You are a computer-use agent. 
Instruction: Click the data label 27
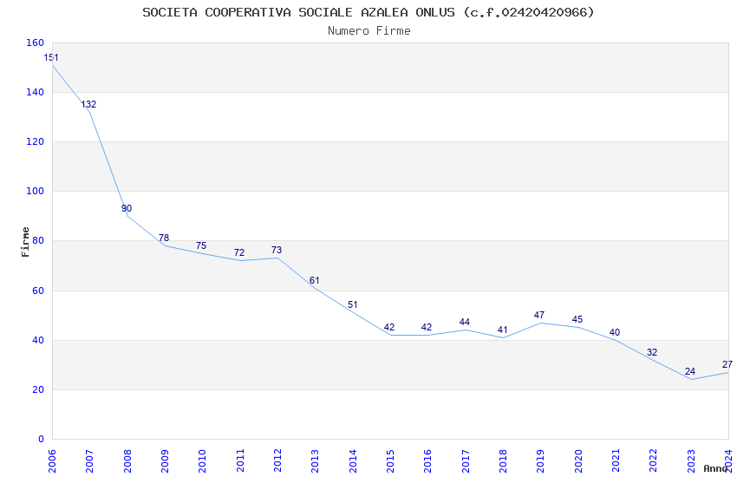tap(727, 364)
